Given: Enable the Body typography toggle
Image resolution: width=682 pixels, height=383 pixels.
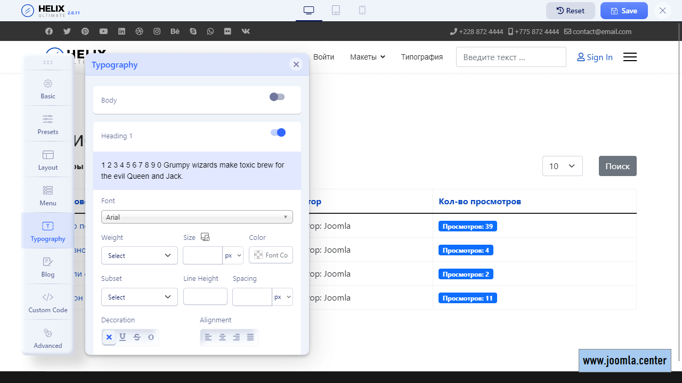Looking at the screenshot, I should [x=277, y=97].
